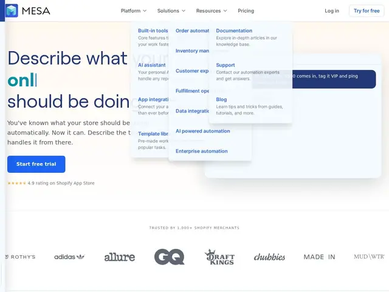Select Support in the Resources menu
389x292 pixels.
coord(225,65)
